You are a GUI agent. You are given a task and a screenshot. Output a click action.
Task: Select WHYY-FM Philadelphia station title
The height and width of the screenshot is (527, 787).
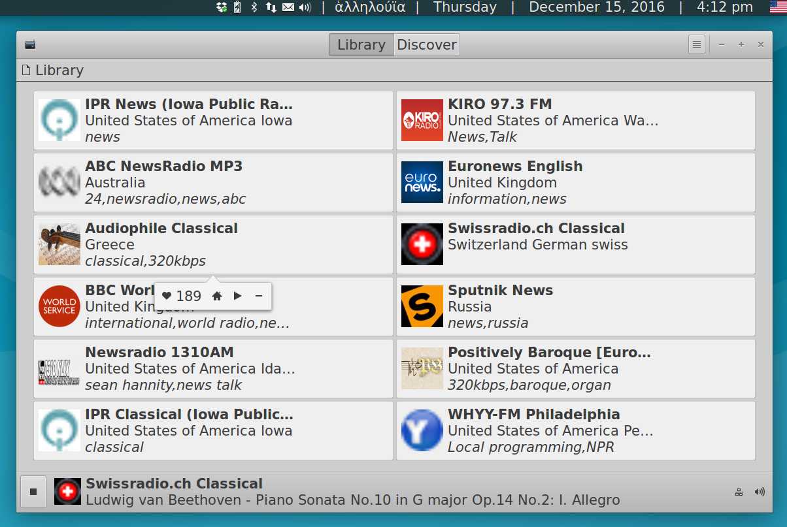(534, 415)
